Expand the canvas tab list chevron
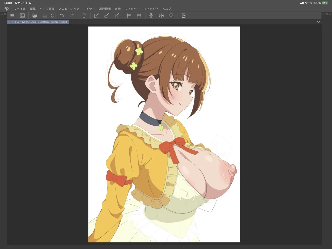Screen dimensions: 332x249 click(319, 22)
